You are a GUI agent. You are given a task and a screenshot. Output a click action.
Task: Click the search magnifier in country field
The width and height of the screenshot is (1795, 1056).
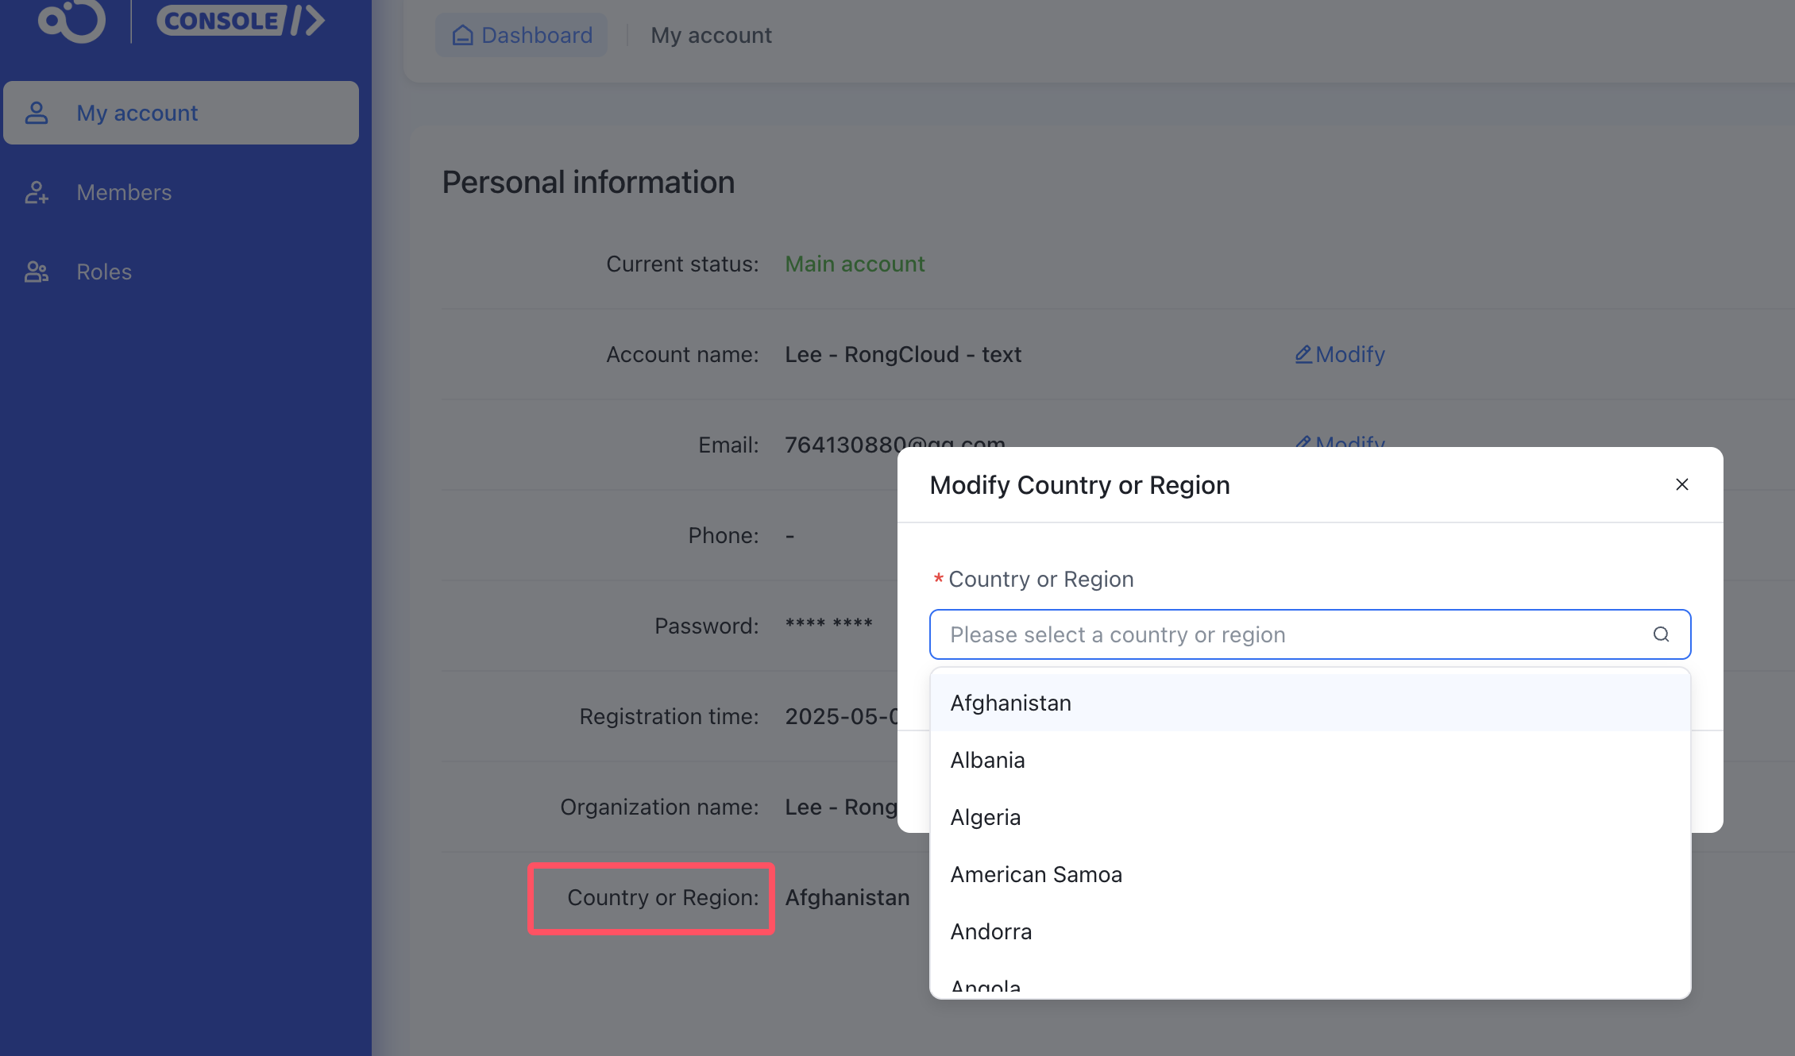[1661, 634]
